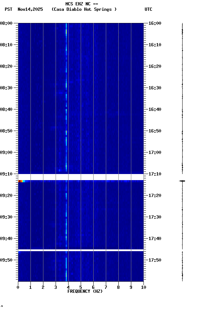Click frequency axis tick label 3
Screen dimensions: 198x310
point(56,287)
